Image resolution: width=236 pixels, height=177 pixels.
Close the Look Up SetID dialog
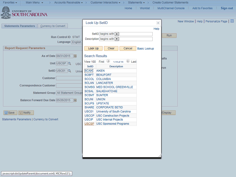coord(158,23)
